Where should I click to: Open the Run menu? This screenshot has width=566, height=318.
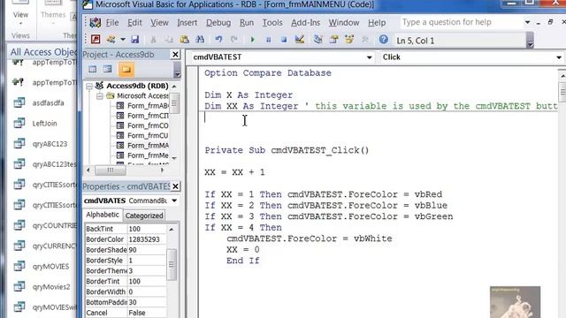tap(247, 22)
